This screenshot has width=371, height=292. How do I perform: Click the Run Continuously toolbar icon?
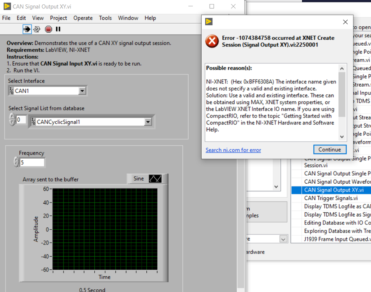tap(37, 29)
